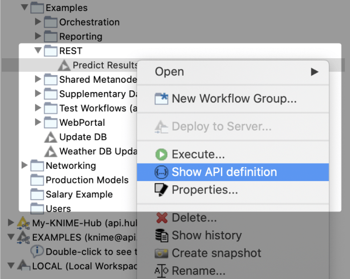
Task: Click the Production Models folder icon
Action: (x=37, y=180)
